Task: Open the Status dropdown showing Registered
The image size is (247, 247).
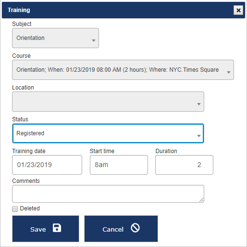Action: tap(108, 133)
